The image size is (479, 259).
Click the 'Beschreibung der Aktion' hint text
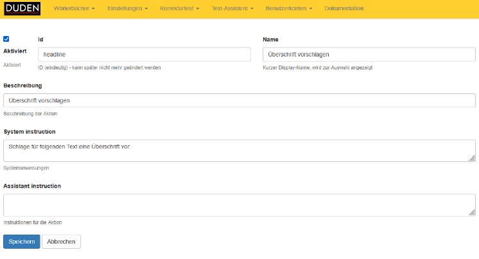[30, 114]
